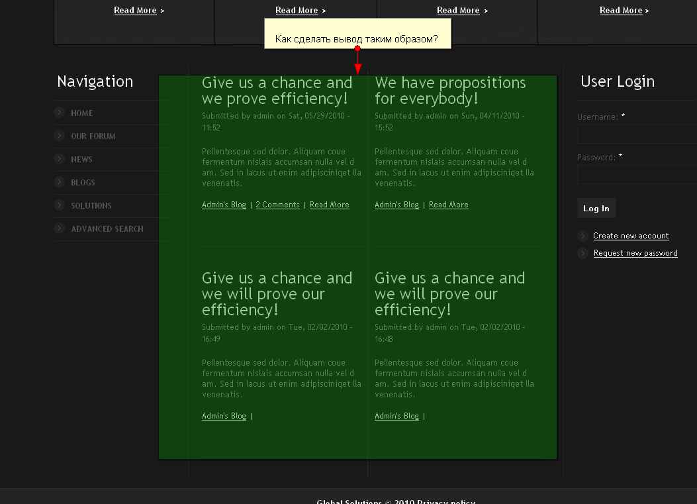Click the arrow bullet icon beside HOME

point(60,113)
